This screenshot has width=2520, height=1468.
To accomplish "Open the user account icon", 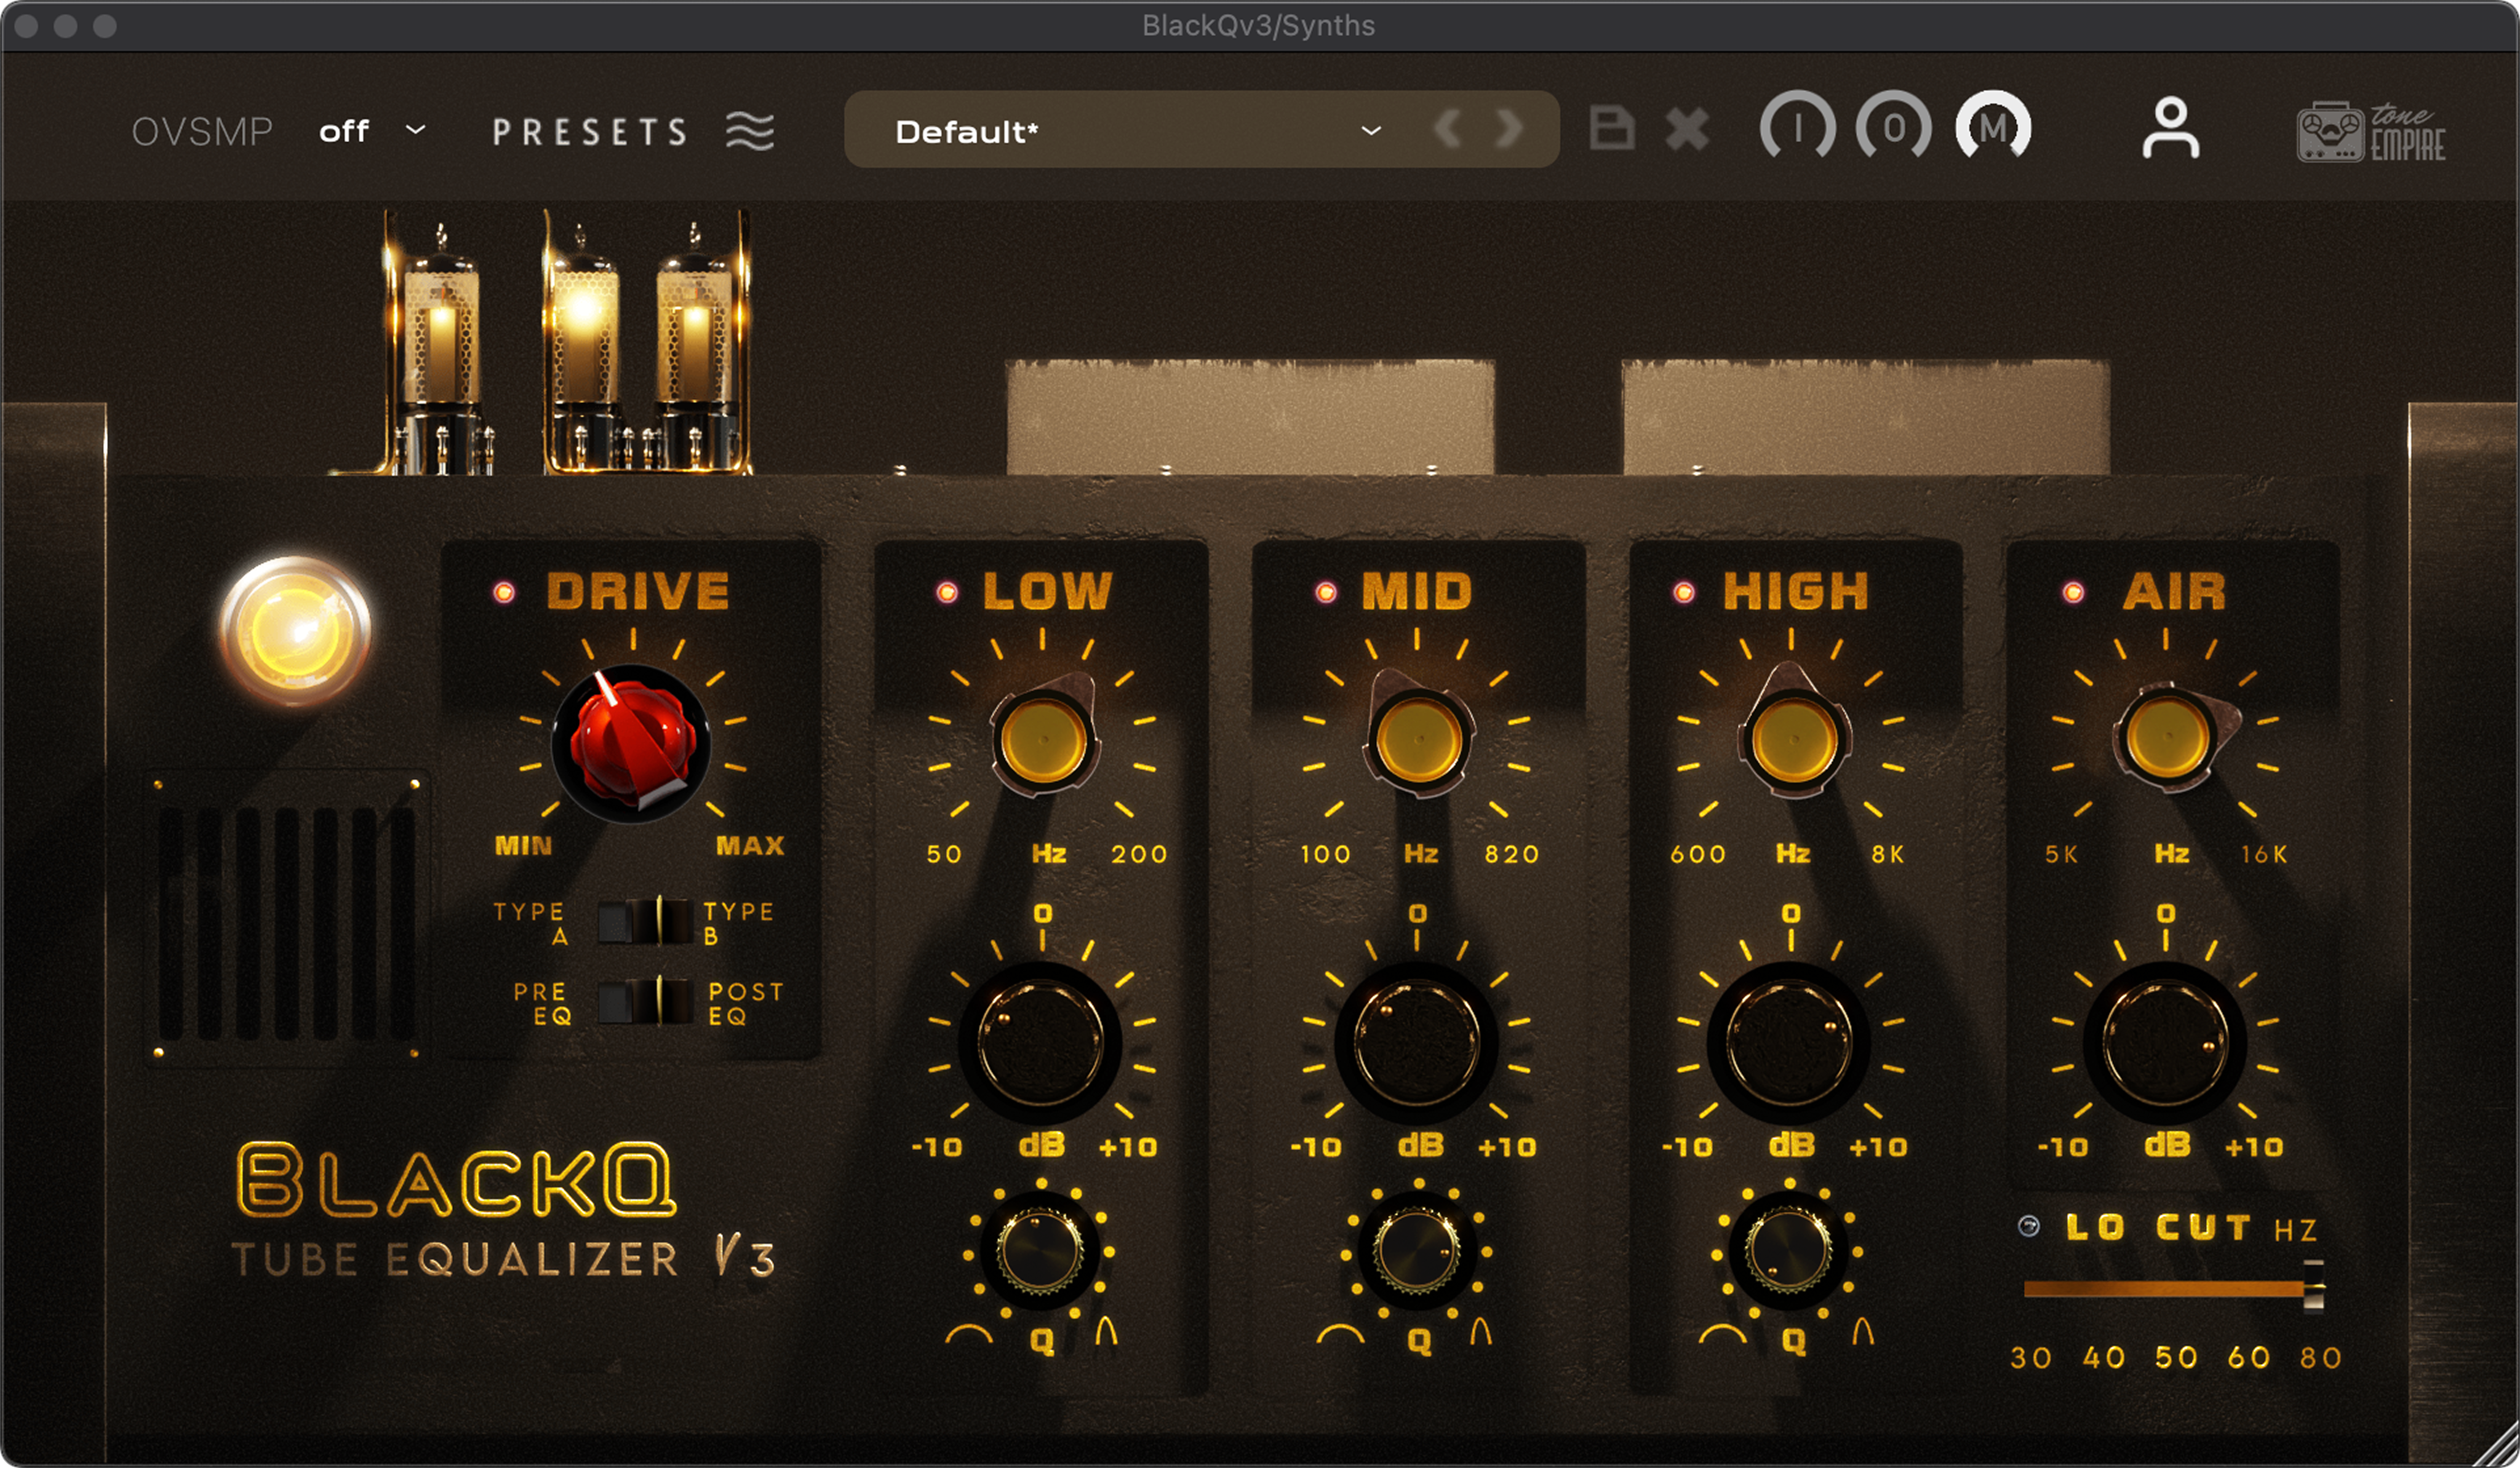I will point(2171,128).
